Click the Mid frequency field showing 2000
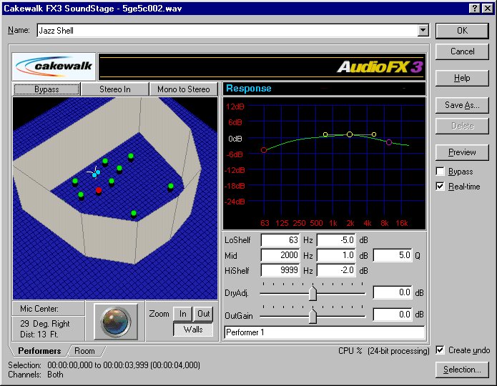Viewport: 497px width, 386px height. tap(280, 255)
